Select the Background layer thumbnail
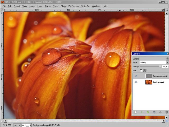The height and width of the screenshot is (127, 169). tap(149, 82)
